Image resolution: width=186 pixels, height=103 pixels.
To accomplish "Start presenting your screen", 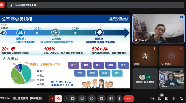I will (x=82, y=98).
